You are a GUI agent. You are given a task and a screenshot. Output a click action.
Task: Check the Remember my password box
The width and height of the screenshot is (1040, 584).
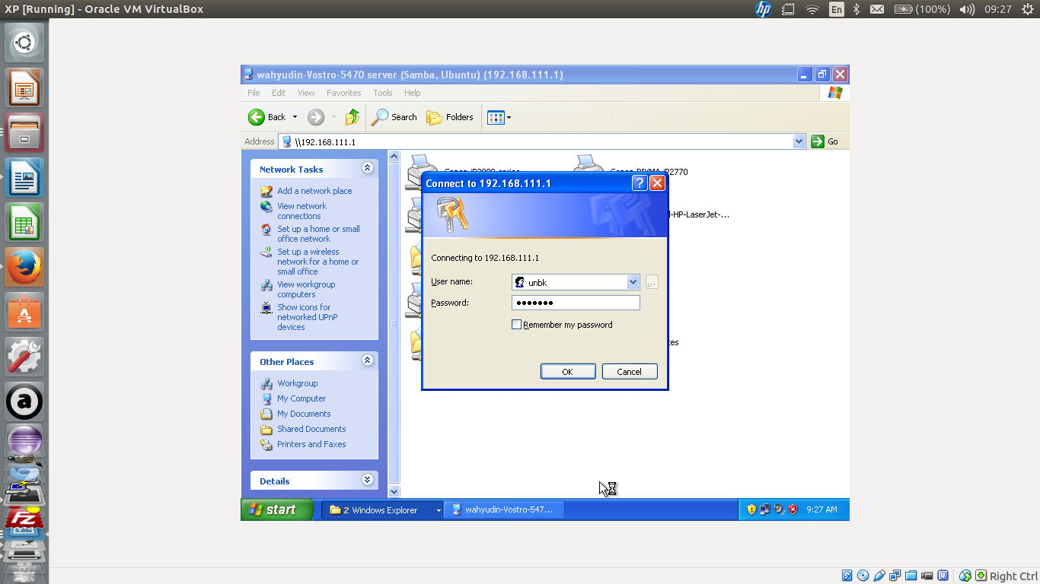(x=517, y=325)
